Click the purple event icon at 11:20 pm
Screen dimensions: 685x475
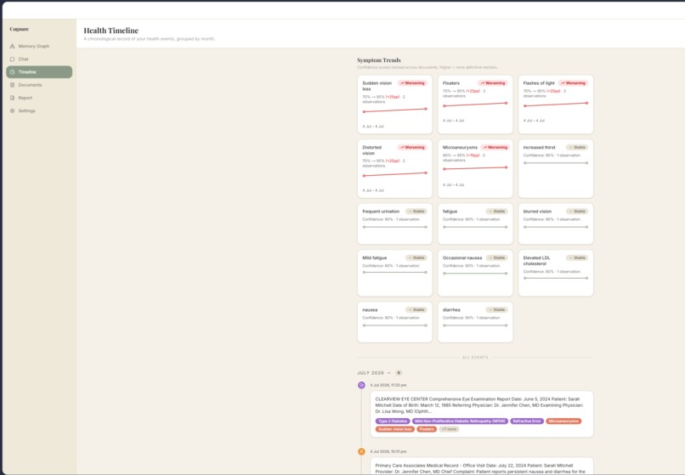361,385
